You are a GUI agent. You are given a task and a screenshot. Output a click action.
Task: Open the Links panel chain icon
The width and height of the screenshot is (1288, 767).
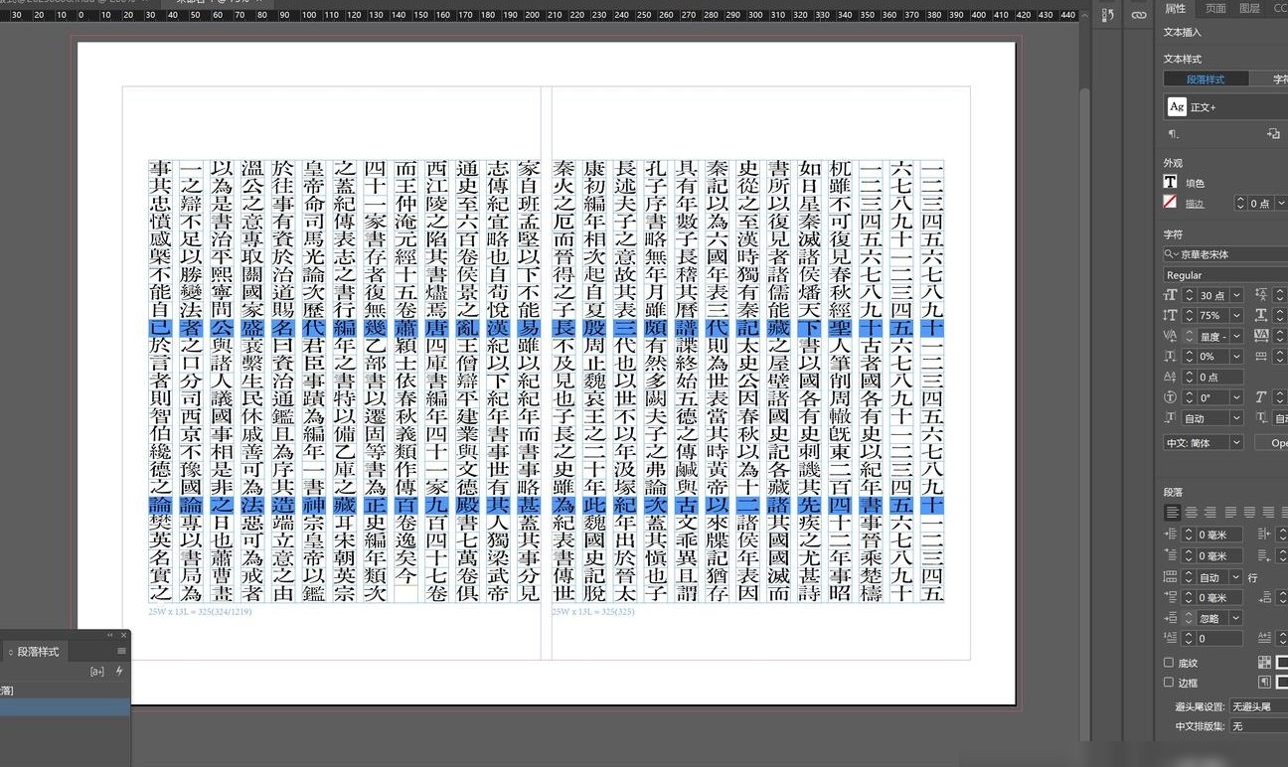pyautogui.click(x=1138, y=15)
